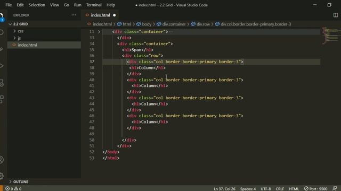Click the closing body tag line
Image resolution: width=341 pixels, height=191 pixels.
click(111, 152)
